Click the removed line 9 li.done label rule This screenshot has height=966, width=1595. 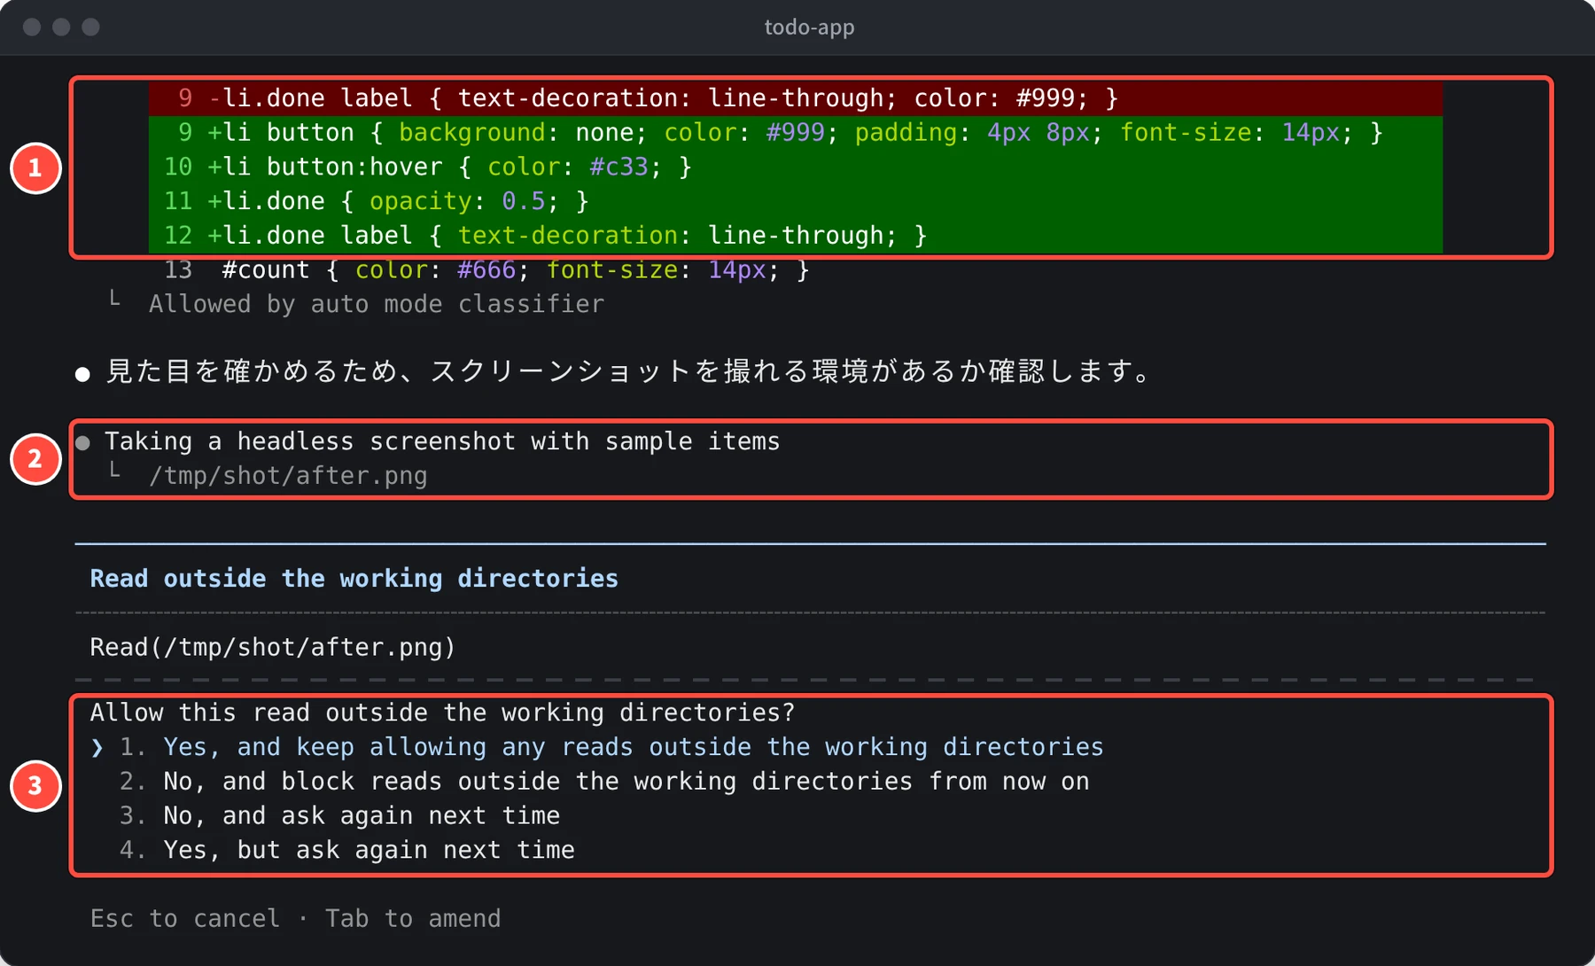pos(795,97)
